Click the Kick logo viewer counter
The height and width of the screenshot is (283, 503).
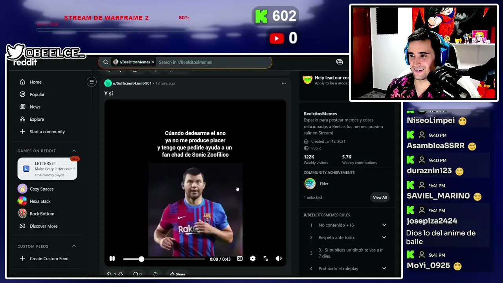275,16
